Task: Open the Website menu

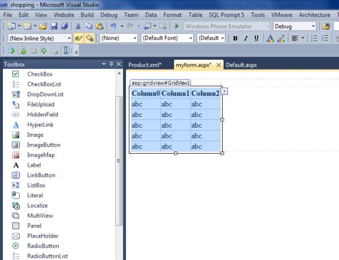Action: tap(64, 15)
